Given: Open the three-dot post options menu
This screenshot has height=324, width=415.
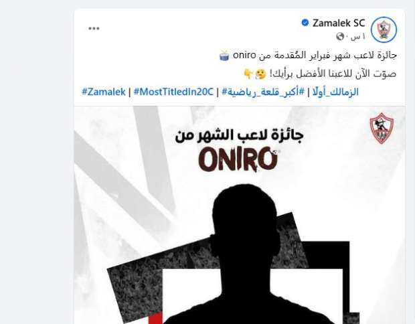Looking at the screenshot, I should tap(94, 29).
